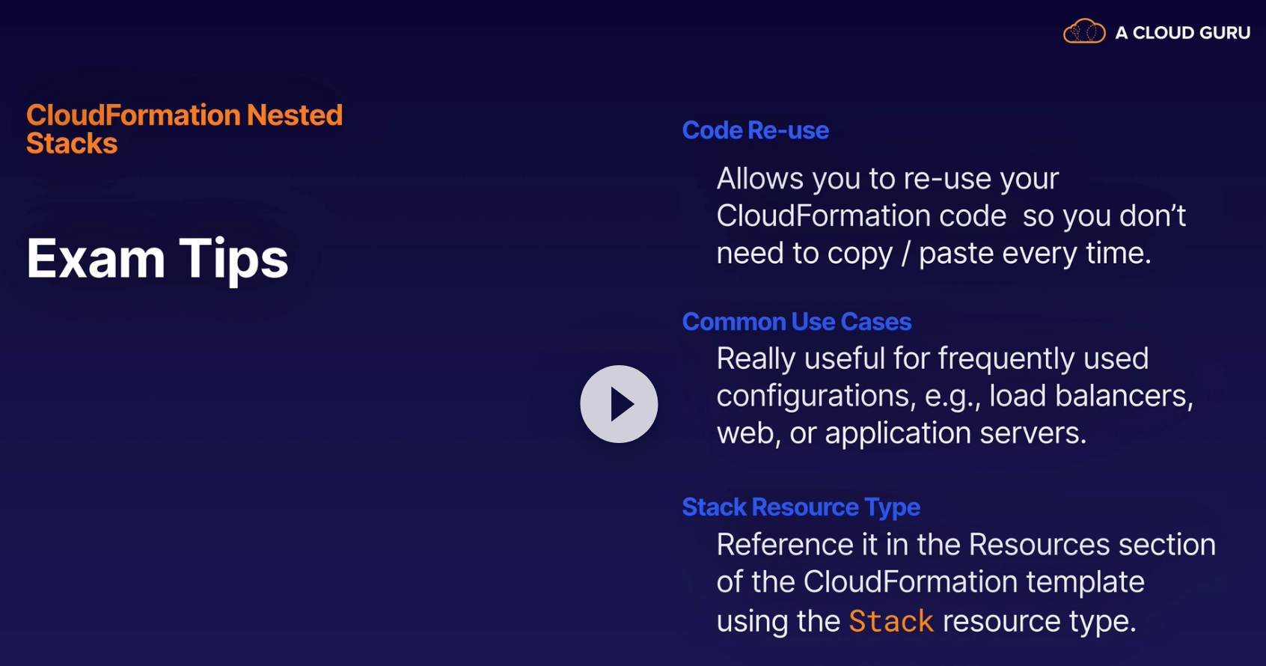Click the A CLOUD GURU brand text
Screen dimensions: 1266x666
(x=1182, y=33)
